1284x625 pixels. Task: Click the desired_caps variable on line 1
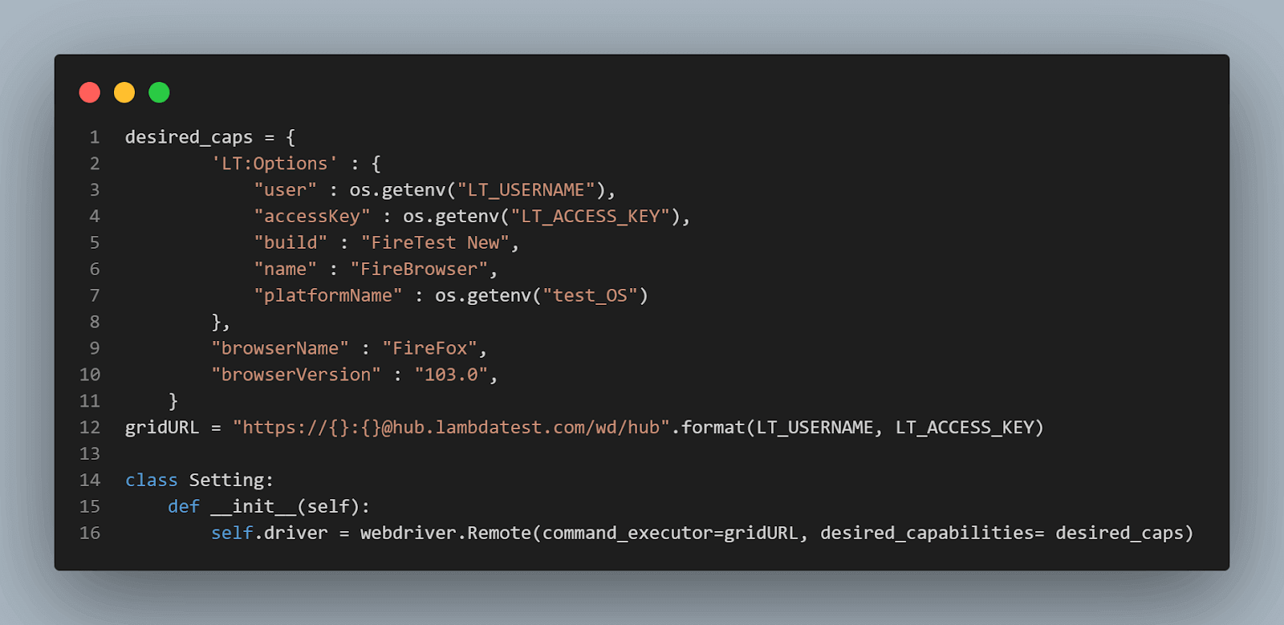point(189,137)
